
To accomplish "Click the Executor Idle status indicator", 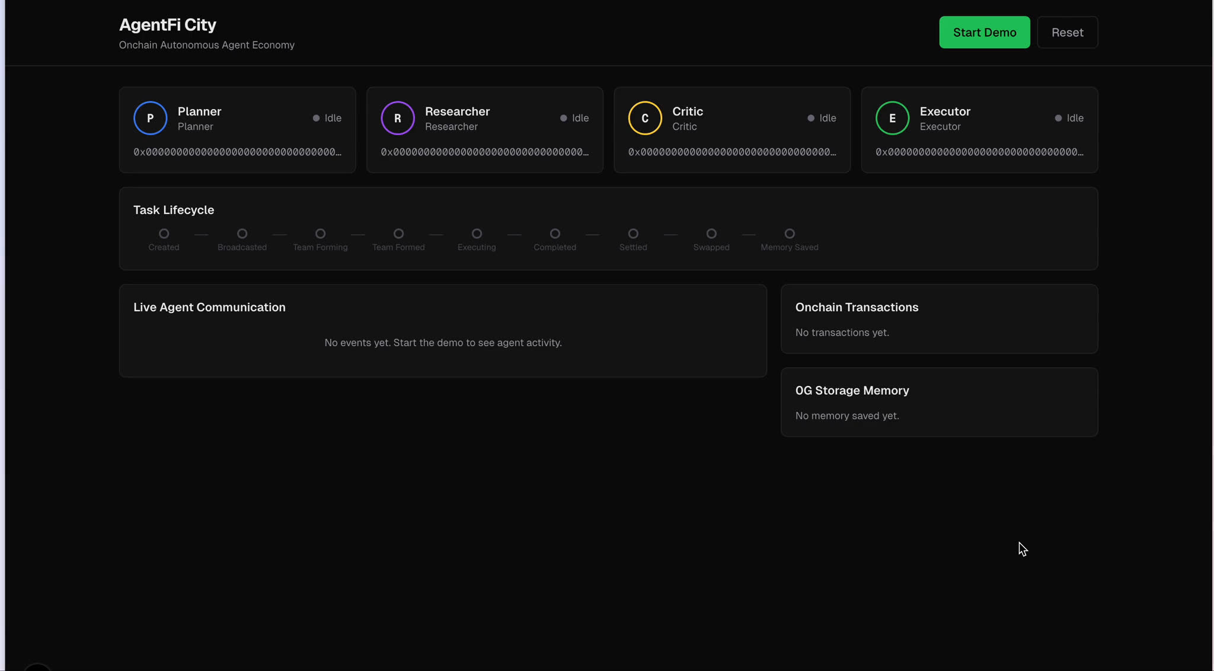I will 1069,118.
